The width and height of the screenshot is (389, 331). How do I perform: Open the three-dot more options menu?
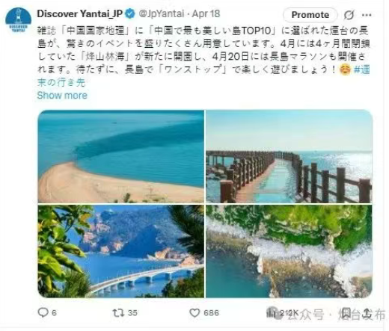[367, 15]
